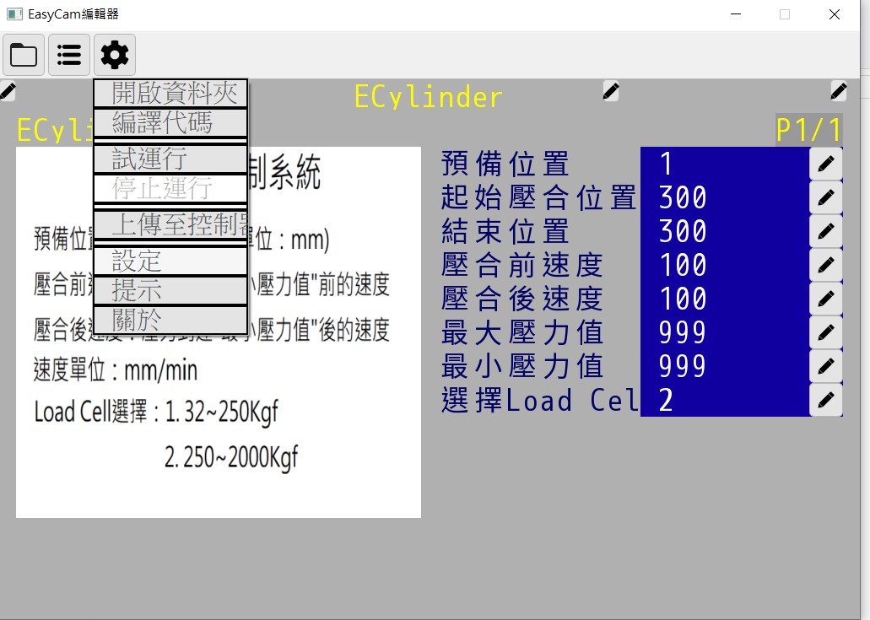The image size is (870, 620).
Task: Open the list view toolbar icon
Action: pyautogui.click(x=69, y=55)
